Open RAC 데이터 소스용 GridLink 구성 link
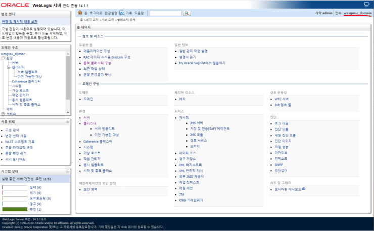The height and width of the screenshot is (231, 374). (107, 57)
